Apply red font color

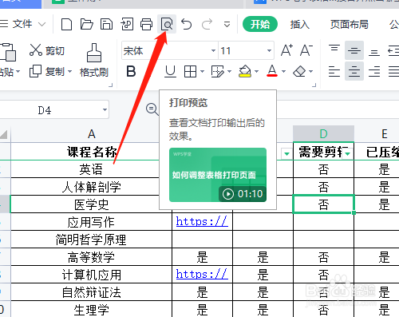[x=272, y=71]
